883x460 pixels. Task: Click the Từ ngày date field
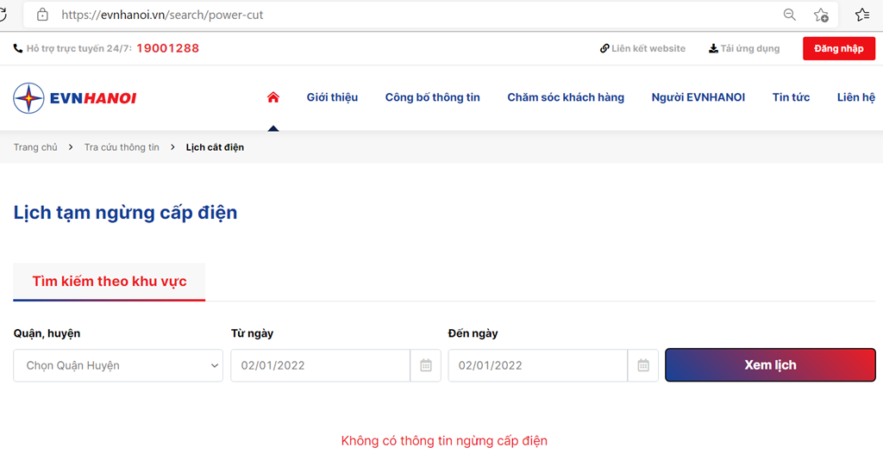(321, 365)
